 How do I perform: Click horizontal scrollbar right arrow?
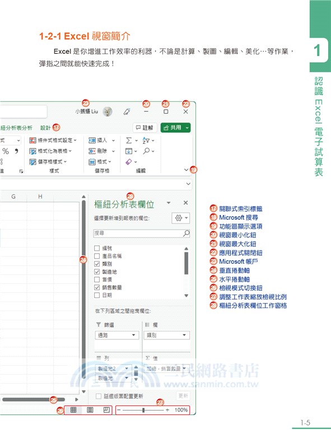[76, 399]
